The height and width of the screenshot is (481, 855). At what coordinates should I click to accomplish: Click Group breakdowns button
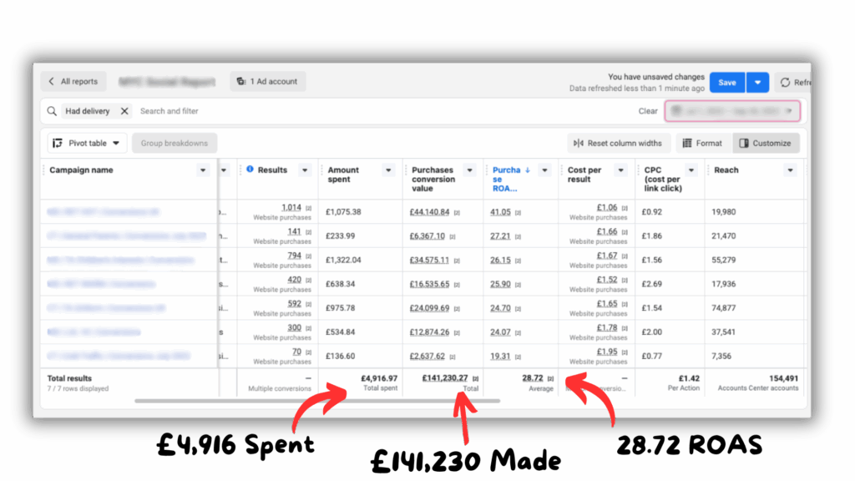[175, 143]
